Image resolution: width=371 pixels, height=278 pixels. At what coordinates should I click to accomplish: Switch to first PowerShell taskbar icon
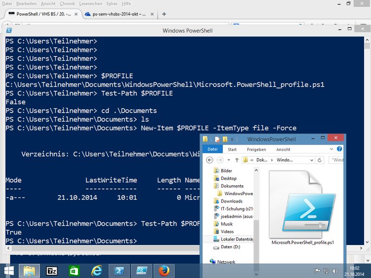point(119,271)
